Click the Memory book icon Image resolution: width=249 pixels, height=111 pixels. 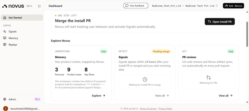point(5,38)
